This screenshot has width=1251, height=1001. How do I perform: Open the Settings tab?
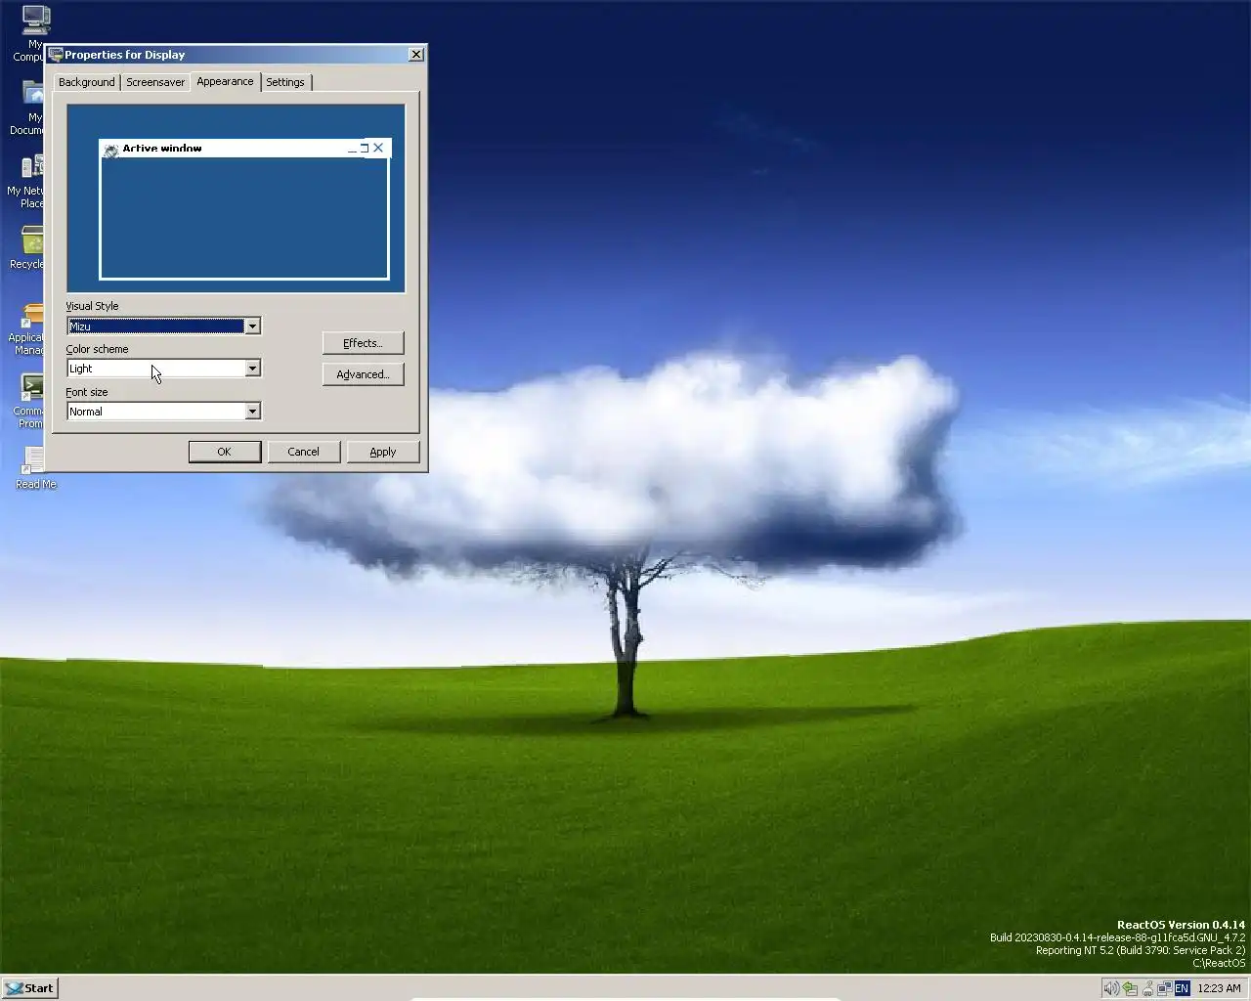click(285, 82)
